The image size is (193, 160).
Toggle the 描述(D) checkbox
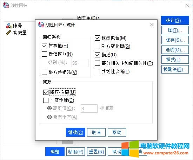point(97,55)
